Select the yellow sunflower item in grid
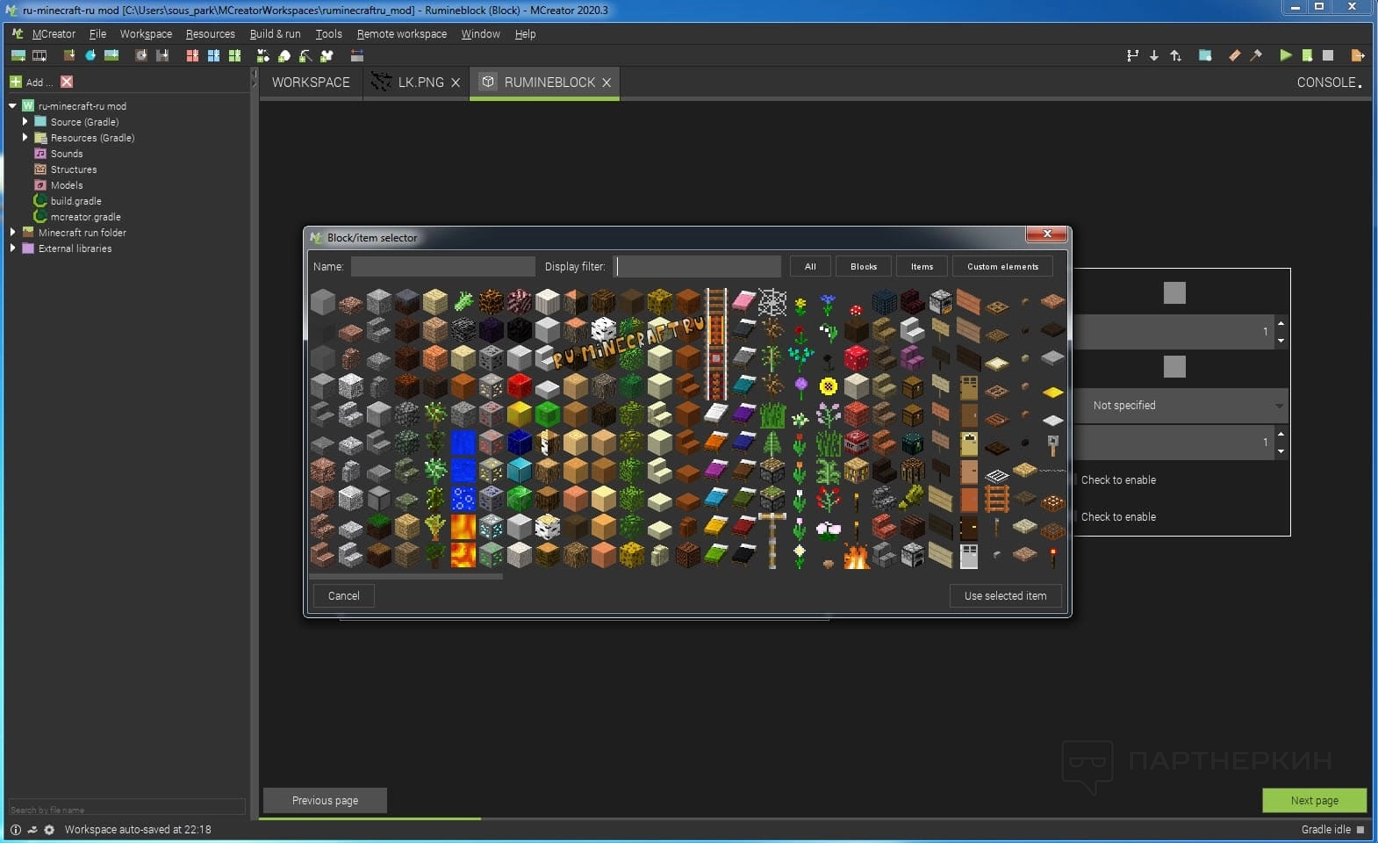Viewport: 1378px width, 843px height. click(828, 386)
